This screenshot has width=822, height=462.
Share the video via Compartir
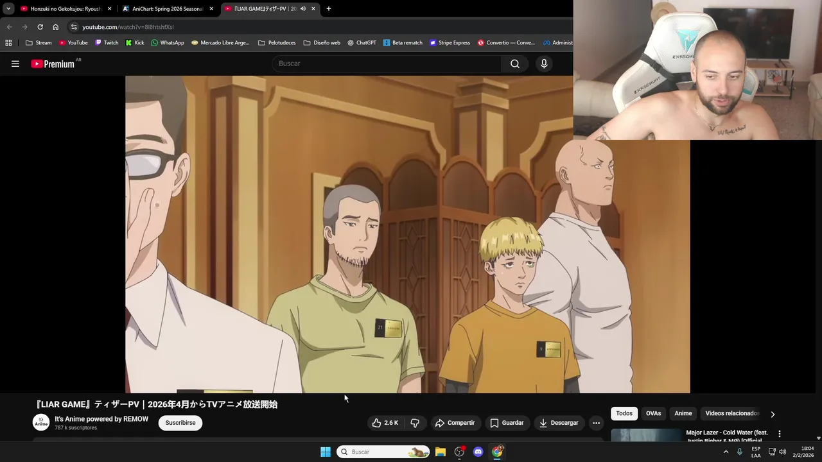click(x=455, y=423)
